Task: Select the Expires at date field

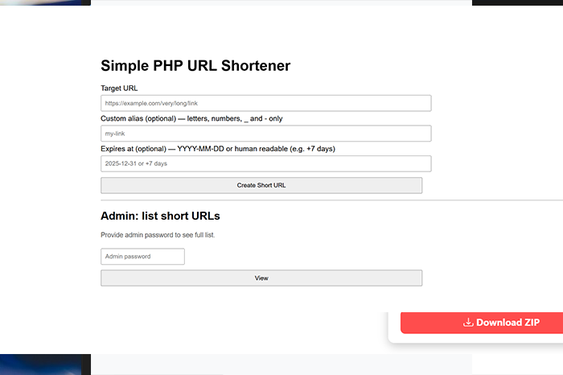Action: click(x=265, y=164)
